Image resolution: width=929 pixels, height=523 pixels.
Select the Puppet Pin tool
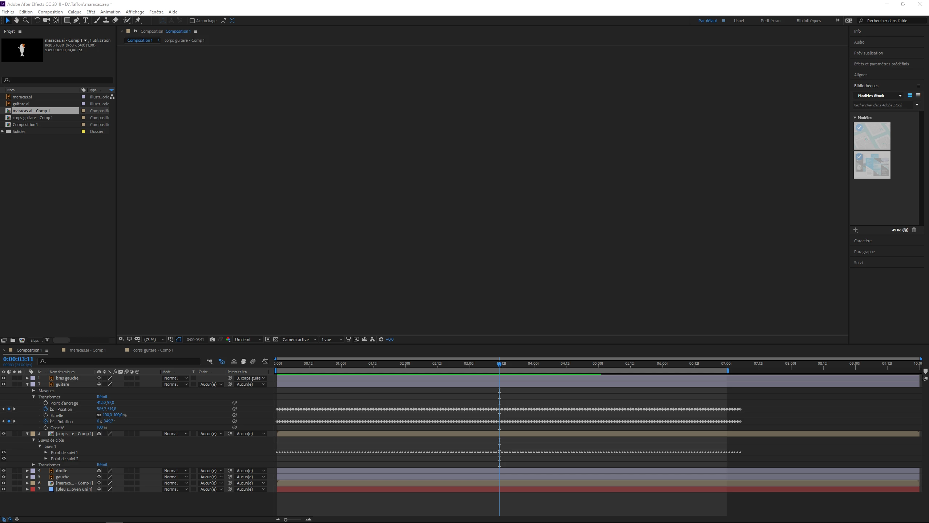click(138, 20)
